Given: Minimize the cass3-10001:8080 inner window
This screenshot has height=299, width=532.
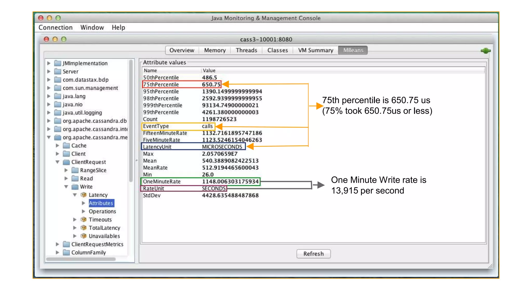Looking at the screenshot, I should point(55,39).
